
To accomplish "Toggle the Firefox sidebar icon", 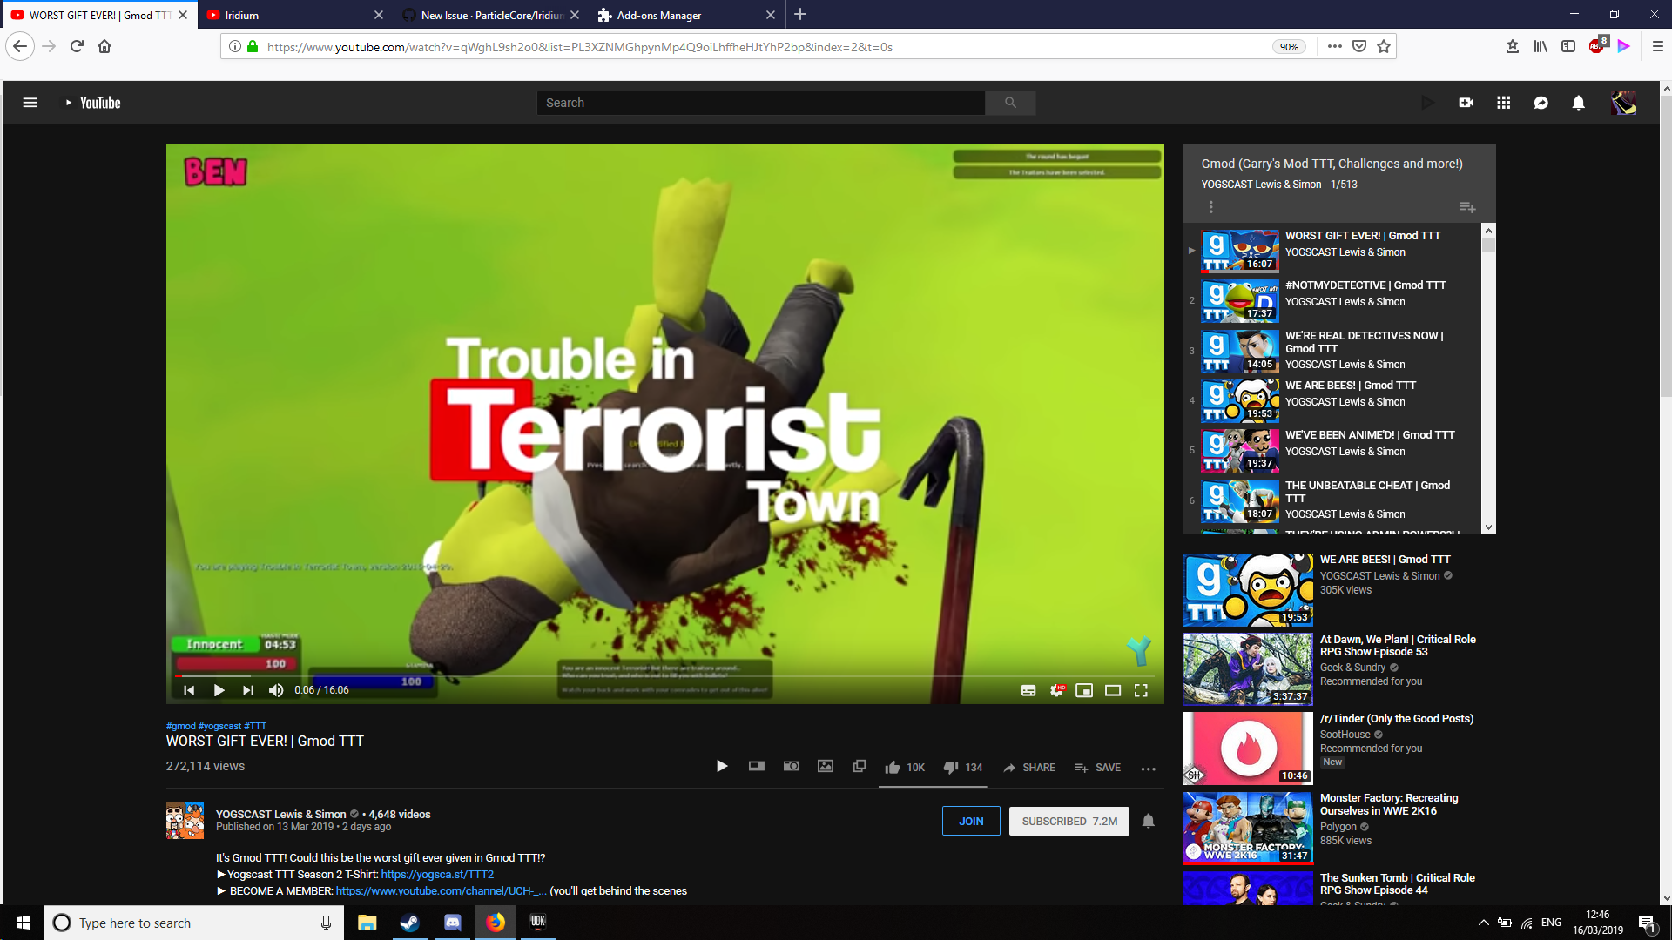I will point(1568,46).
